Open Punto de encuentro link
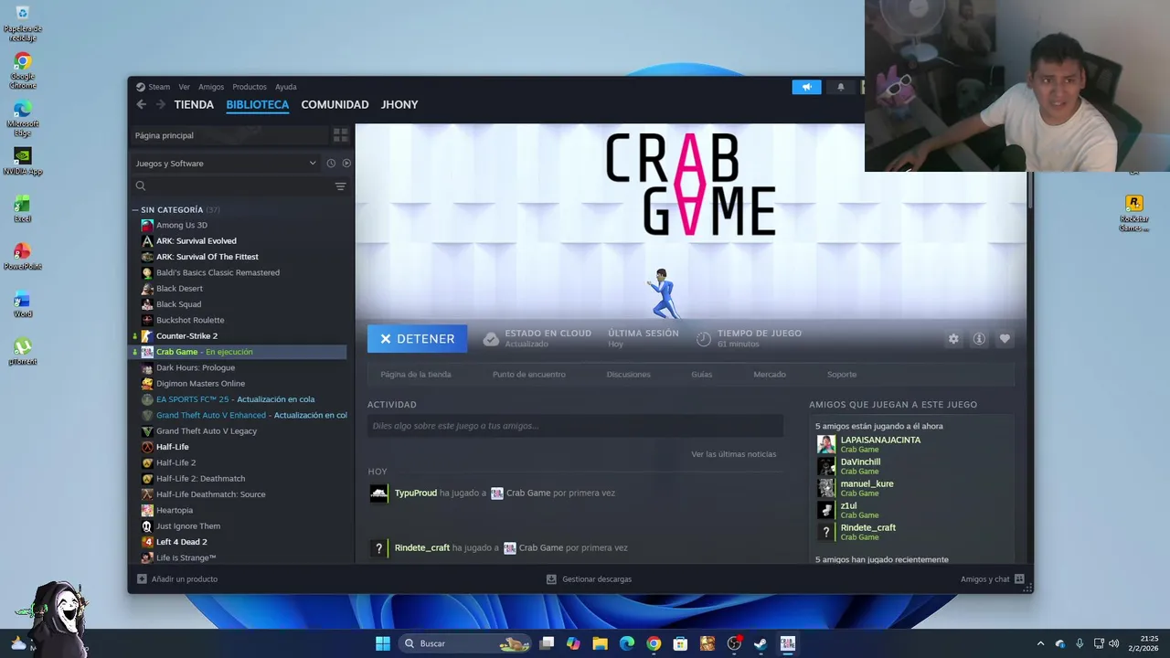1170x658 pixels. point(528,375)
